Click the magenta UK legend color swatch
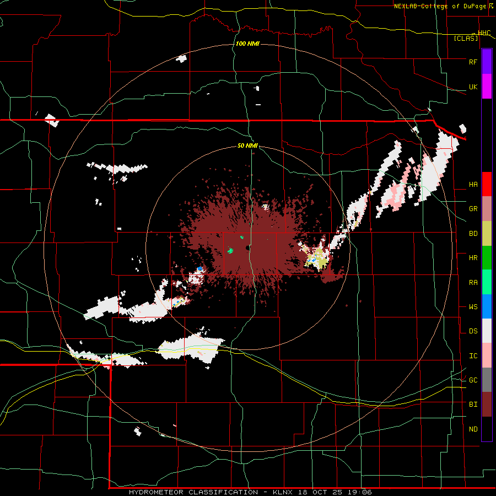 click(x=487, y=87)
